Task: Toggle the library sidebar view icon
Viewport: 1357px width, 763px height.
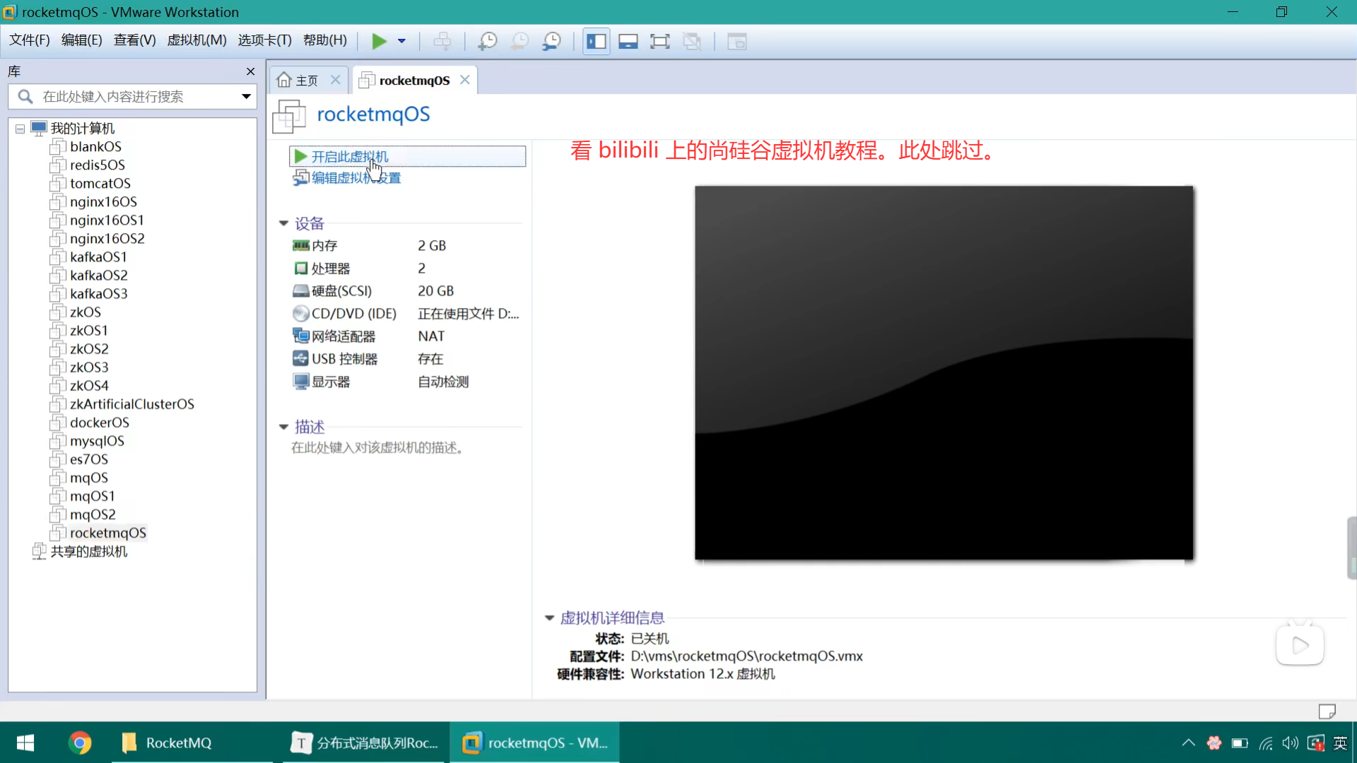Action: click(596, 41)
